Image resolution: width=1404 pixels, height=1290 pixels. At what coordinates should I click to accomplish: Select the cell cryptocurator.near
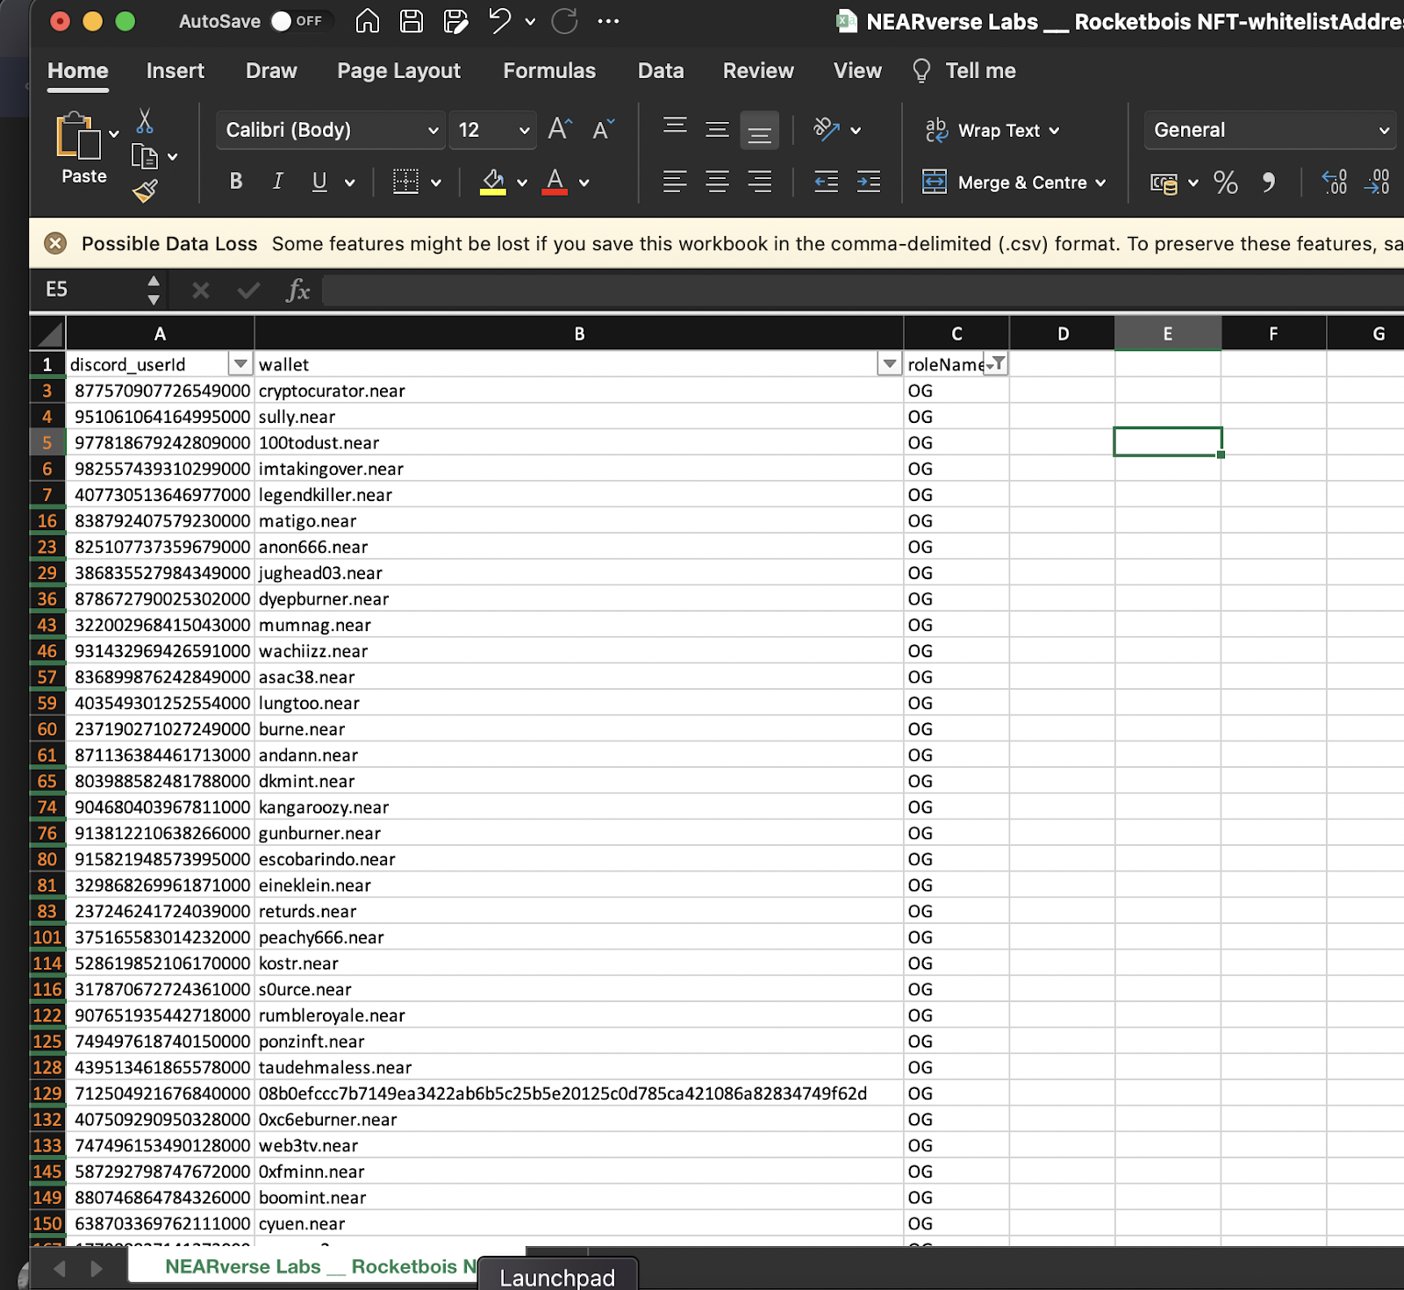tap(579, 391)
